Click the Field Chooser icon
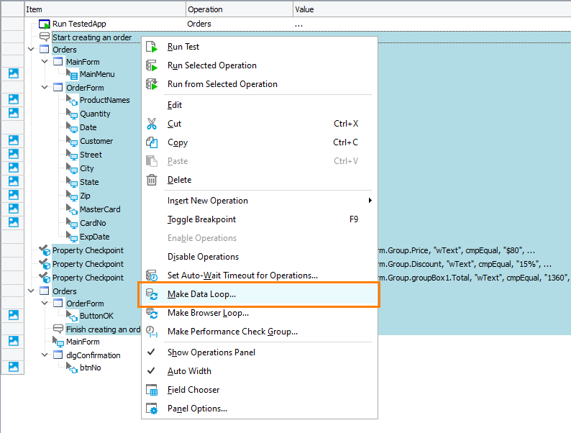571x433 pixels. coord(152,390)
